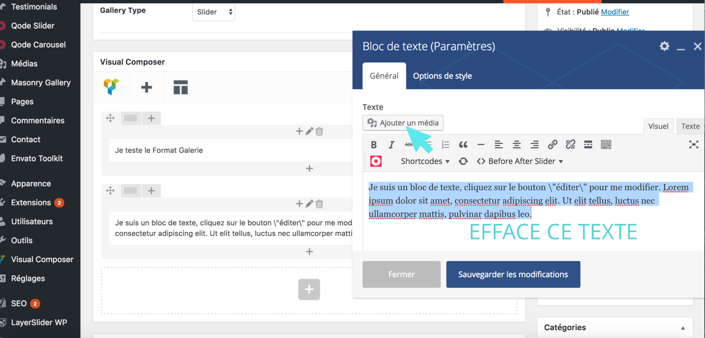Click Modifier link next to État Publié
705x338 pixels.
615,12
